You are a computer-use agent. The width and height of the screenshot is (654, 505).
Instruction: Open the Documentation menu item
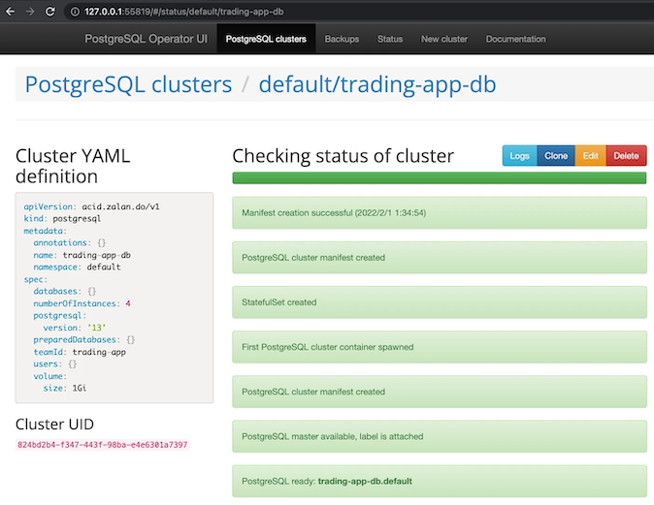click(x=515, y=39)
